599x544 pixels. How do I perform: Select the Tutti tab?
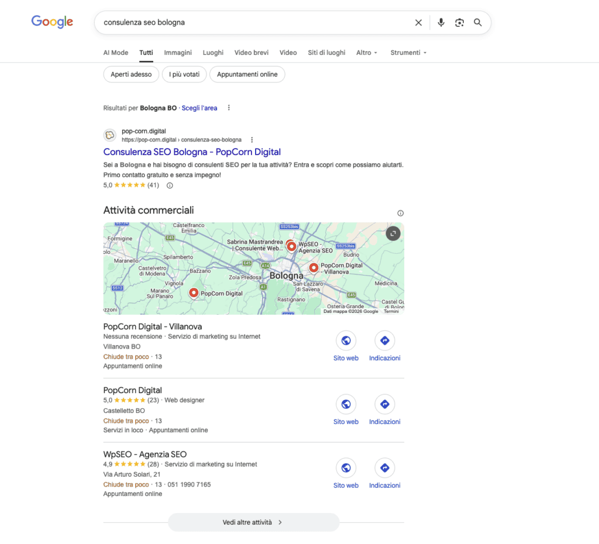coord(146,53)
